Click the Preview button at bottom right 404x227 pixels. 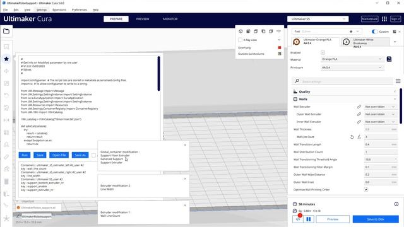coord(333,219)
